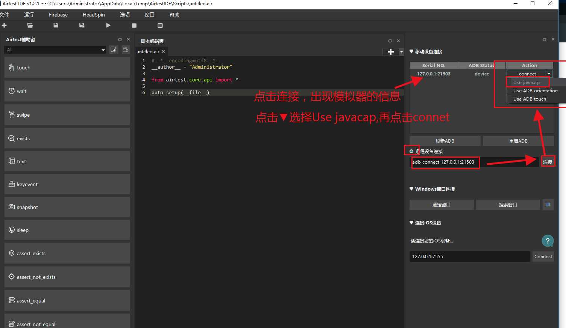Open script folder icon in toolbar

(x=30, y=26)
